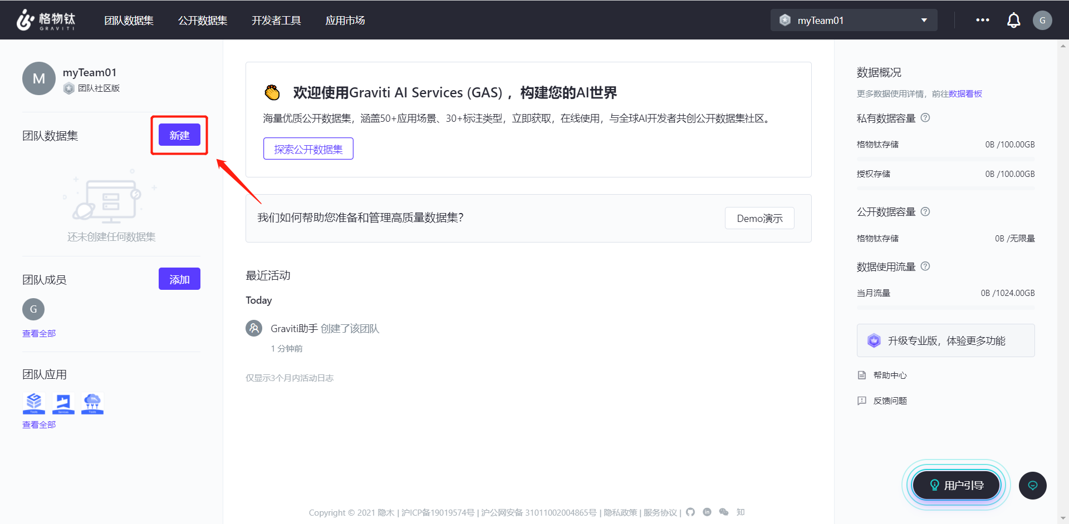This screenshot has width=1069, height=524.
Task: Open the GitHub icon in footer
Action: tap(690, 512)
